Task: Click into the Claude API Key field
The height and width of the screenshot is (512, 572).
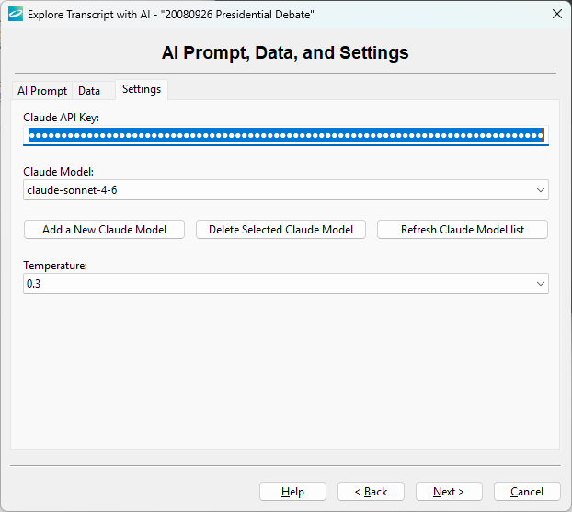Action: [x=285, y=135]
